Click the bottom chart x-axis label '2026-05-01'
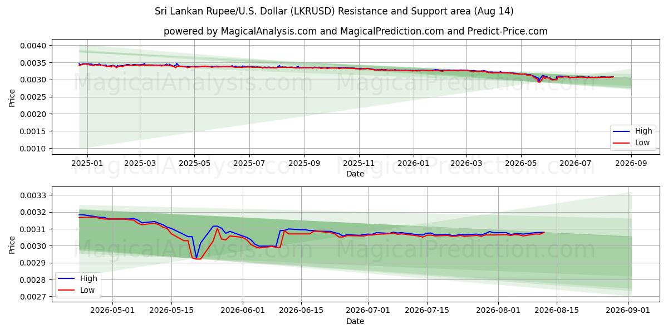Screen dimensions: 668x334 112,312
